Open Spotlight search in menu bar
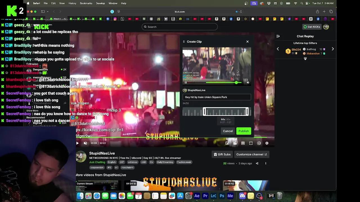The width and height of the screenshot is (360, 202). click(302, 3)
